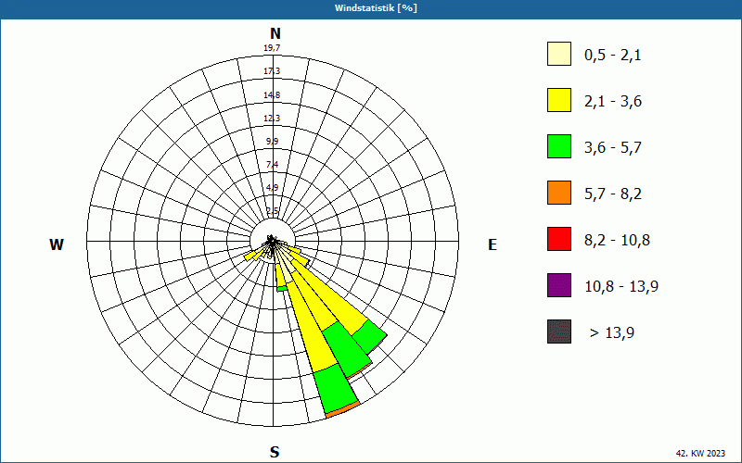Click the 5,7 - 8,2 orange legend swatch

559,193
